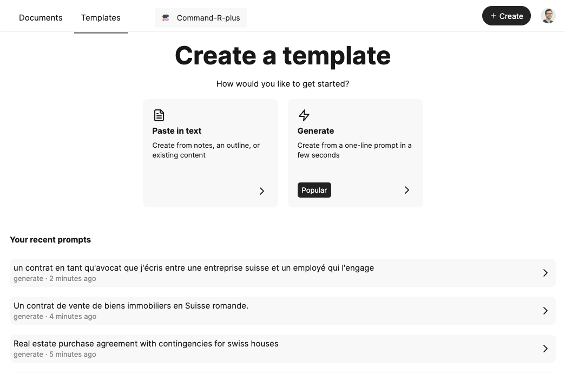Switch to the Documents tab

coord(41,17)
